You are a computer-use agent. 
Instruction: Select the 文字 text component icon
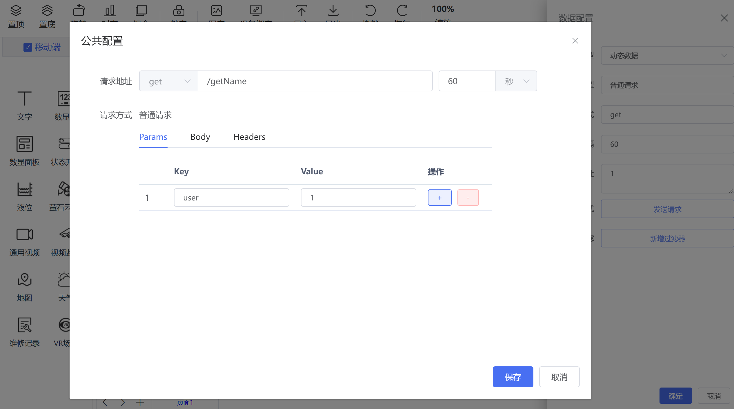(24, 99)
